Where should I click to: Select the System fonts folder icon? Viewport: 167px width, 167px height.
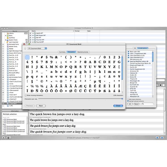click(x=8, y=40)
